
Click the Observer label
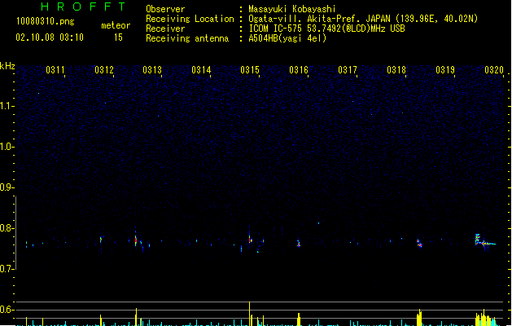pos(165,9)
